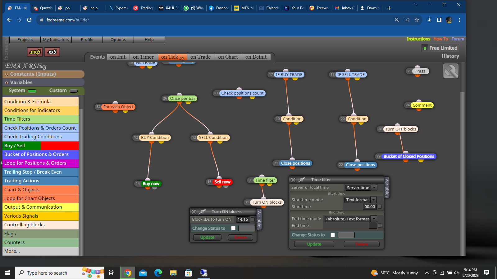Open Variables side tab of Time filter panel

(x=387, y=188)
